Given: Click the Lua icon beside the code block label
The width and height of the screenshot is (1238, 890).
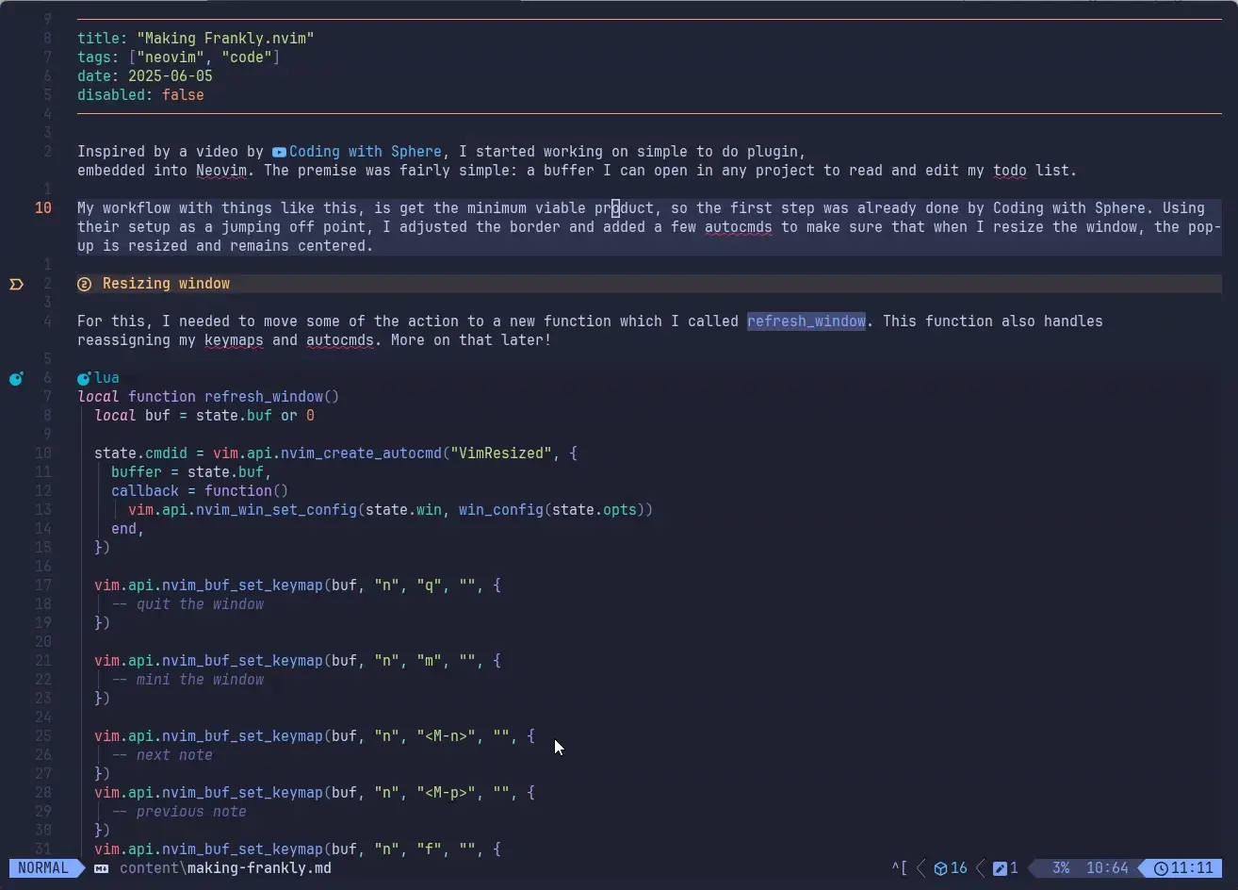Looking at the screenshot, I should coord(84,378).
